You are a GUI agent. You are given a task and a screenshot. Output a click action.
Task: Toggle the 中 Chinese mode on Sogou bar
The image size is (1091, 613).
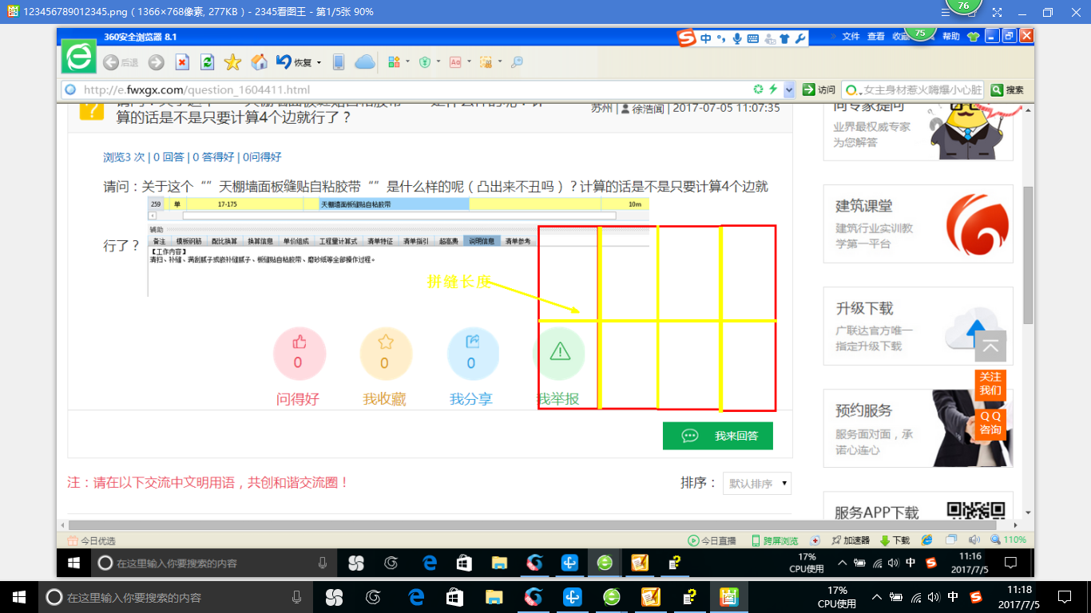(706, 38)
